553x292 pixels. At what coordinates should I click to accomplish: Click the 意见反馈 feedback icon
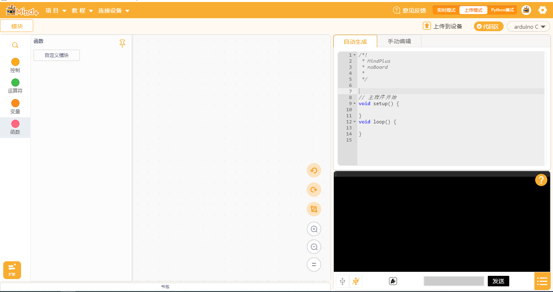(x=397, y=11)
